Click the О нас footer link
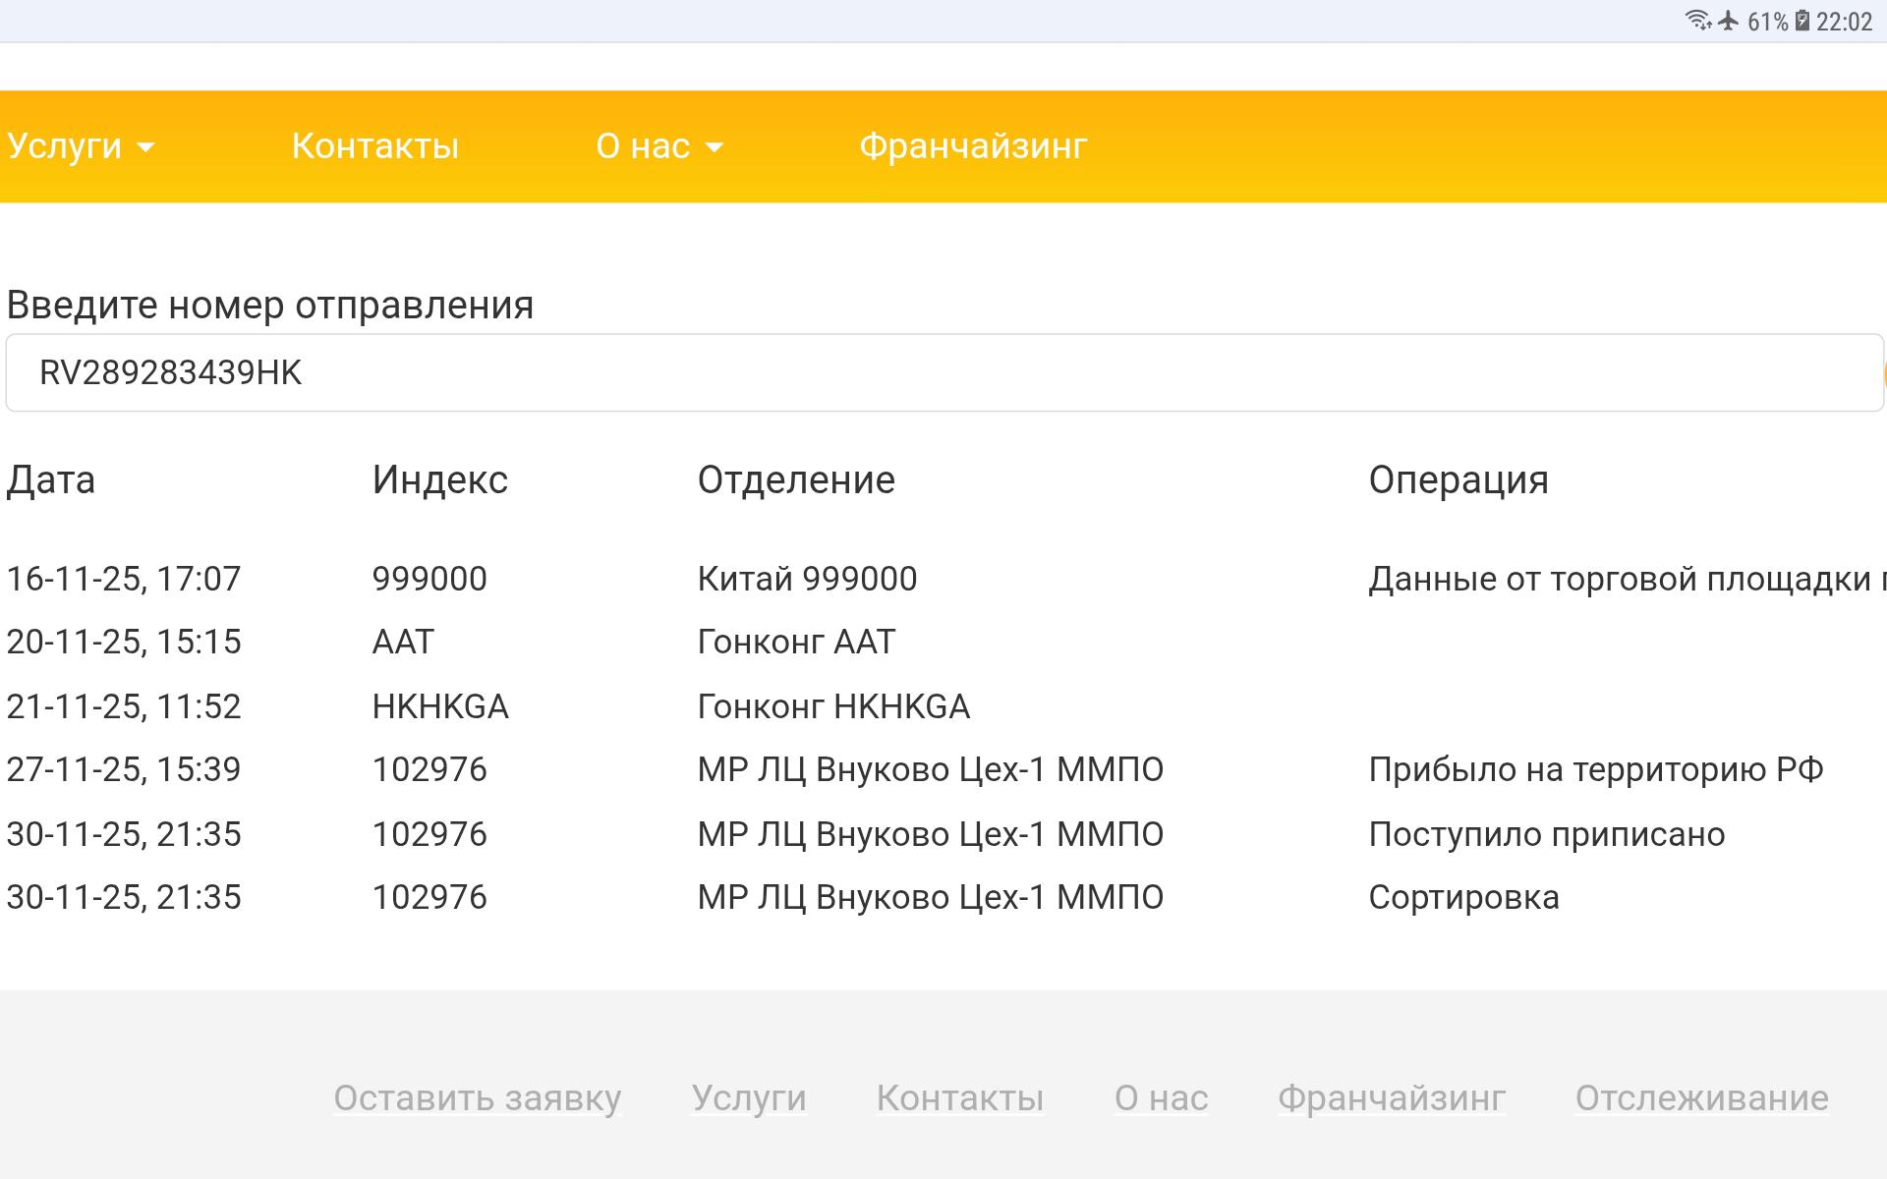The width and height of the screenshot is (1887, 1179). 1161,1097
